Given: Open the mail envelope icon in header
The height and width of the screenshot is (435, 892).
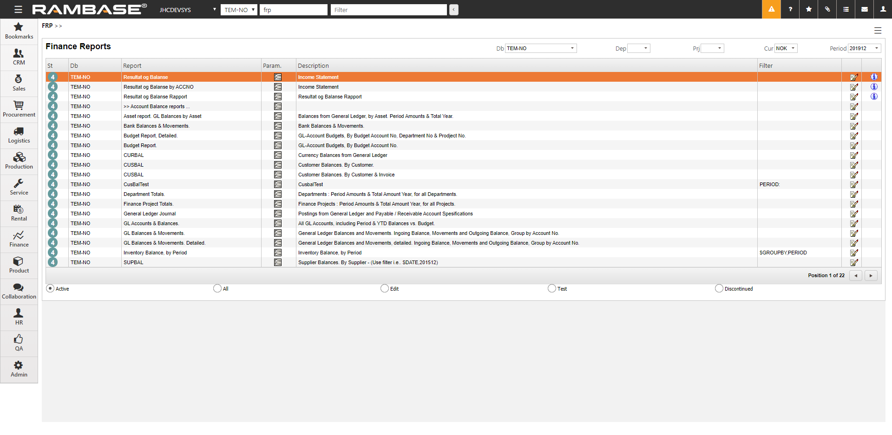Looking at the screenshot, I should click(865, 9).
